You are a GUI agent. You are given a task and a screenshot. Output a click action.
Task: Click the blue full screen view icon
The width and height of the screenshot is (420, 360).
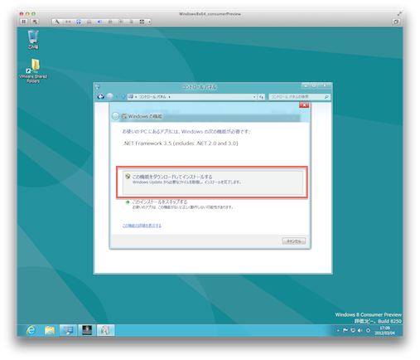point(79,22)
